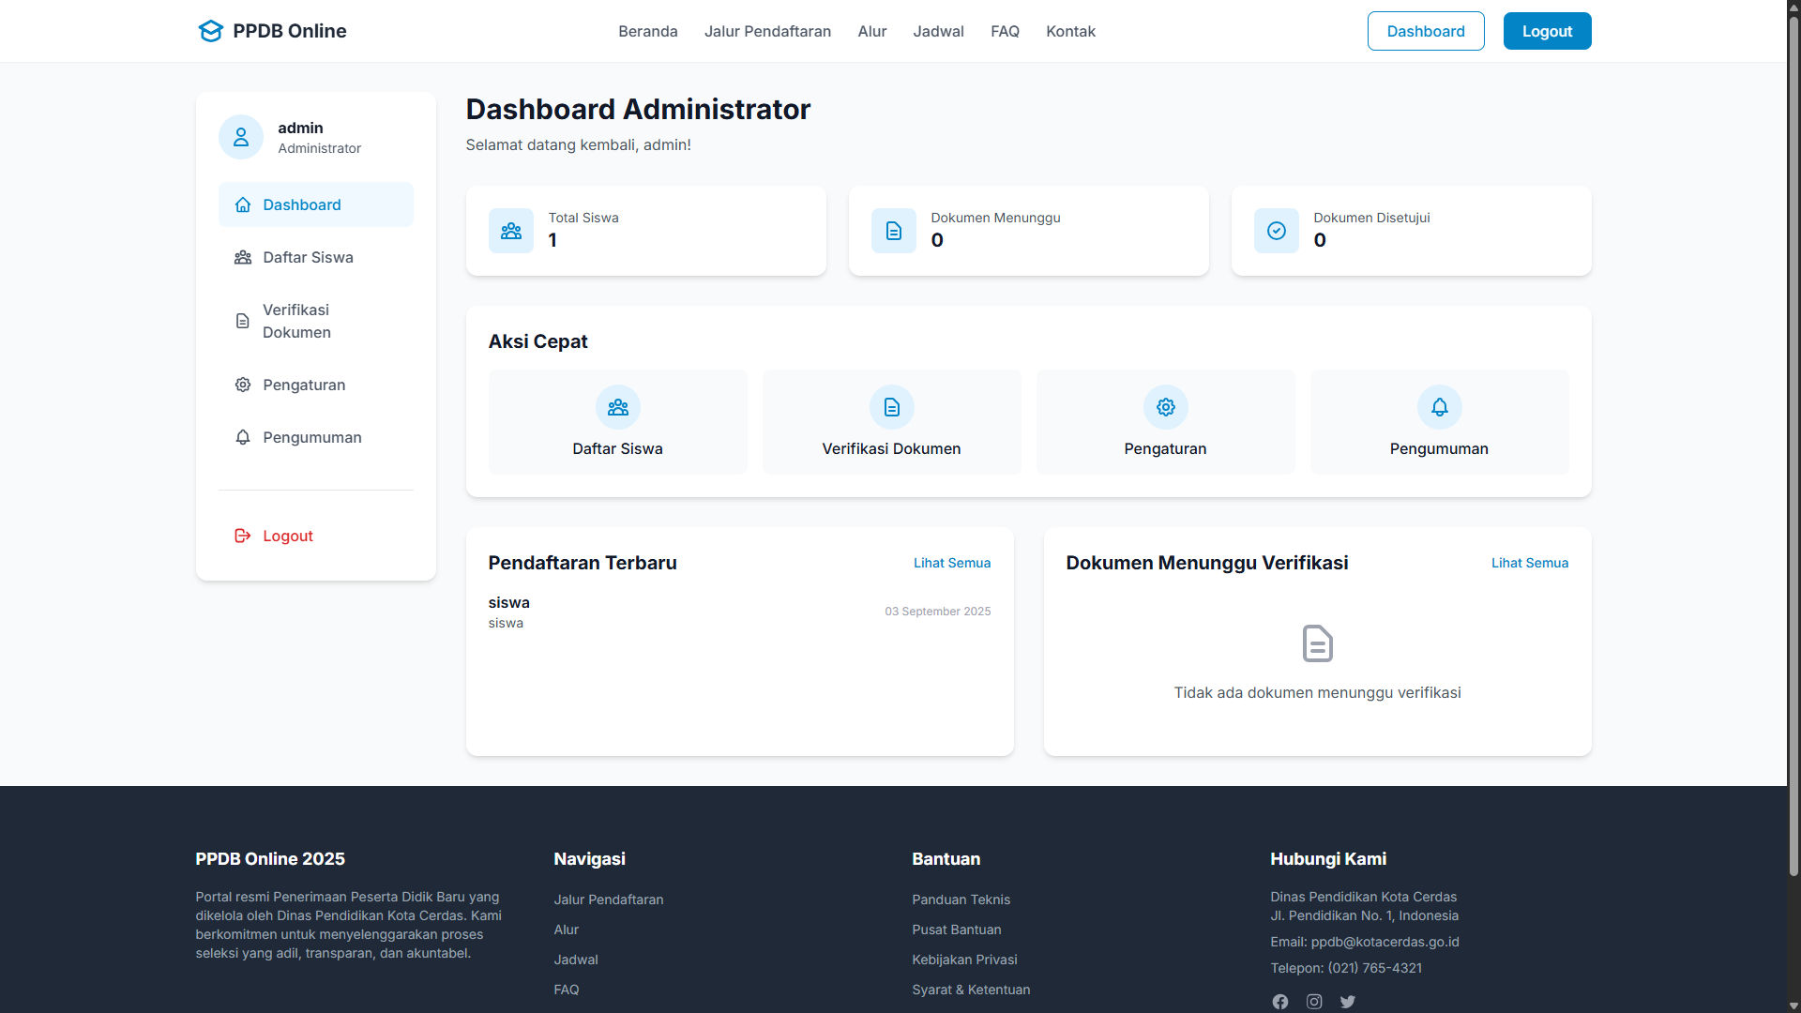The image size is (1801, 1013).
Task: Click the Instagram icon in the footer
Action: (1313, 1001)
